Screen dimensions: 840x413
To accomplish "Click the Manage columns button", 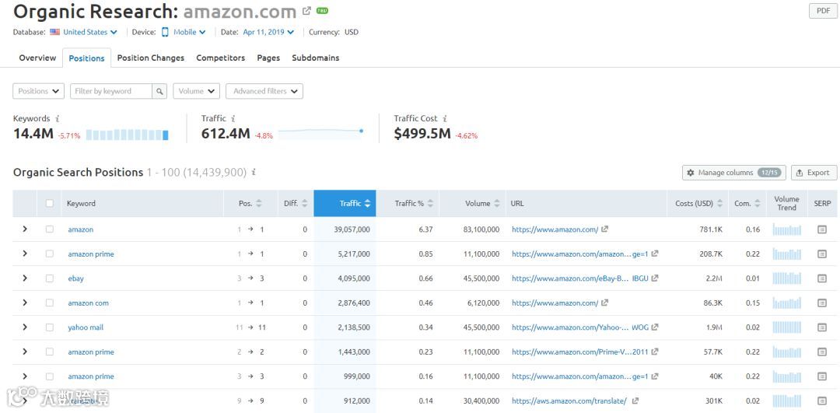I will pyautogui.click(x=731, y=173).
